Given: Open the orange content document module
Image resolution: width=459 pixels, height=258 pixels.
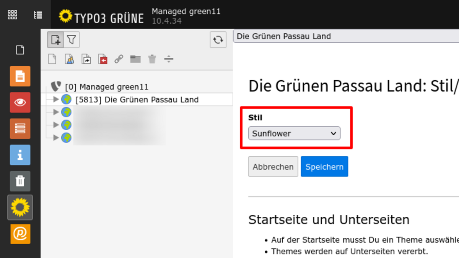Looking at the screenshot, I should click(x=20, y=76).
